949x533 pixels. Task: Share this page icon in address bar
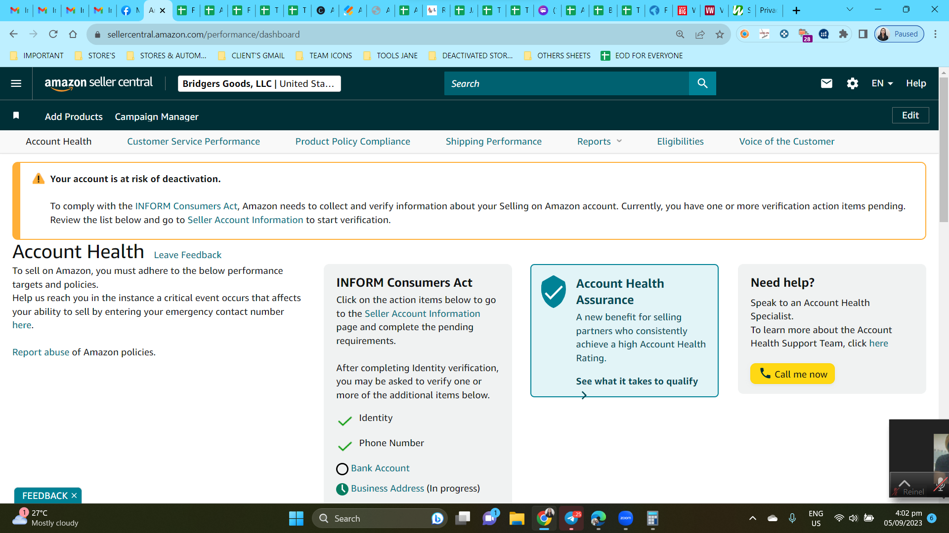pos(700,34)
